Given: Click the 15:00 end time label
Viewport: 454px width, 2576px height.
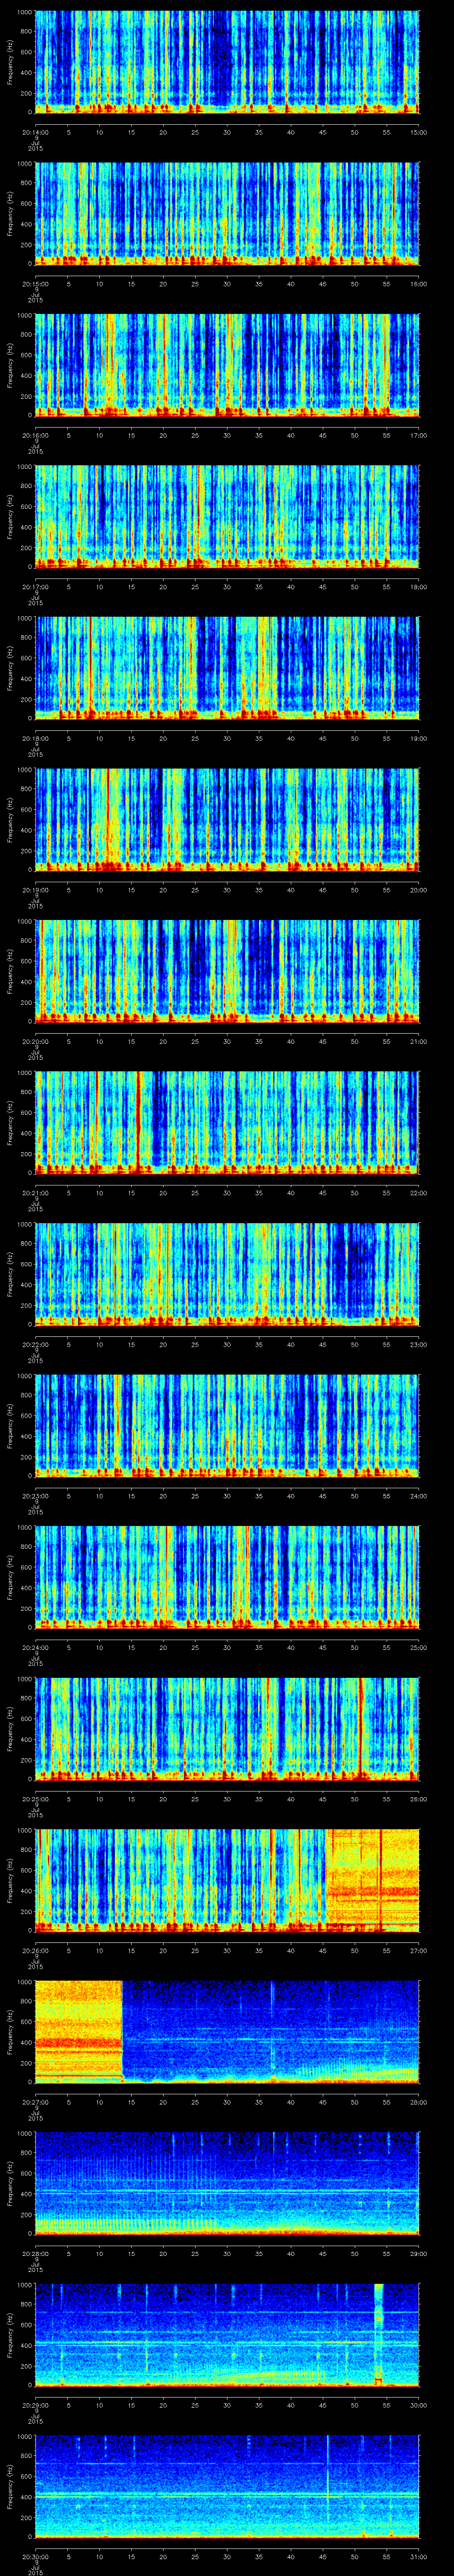Looking at the screenshot, I should (419, 131).
